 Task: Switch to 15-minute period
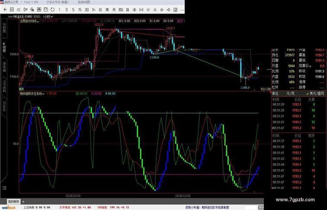point(80,9)
